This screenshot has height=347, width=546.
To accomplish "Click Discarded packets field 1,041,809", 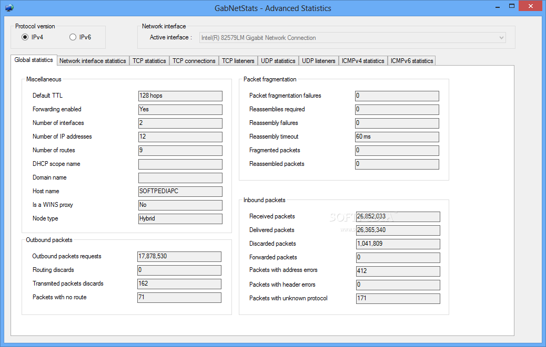I will click(x=398, y=244).
